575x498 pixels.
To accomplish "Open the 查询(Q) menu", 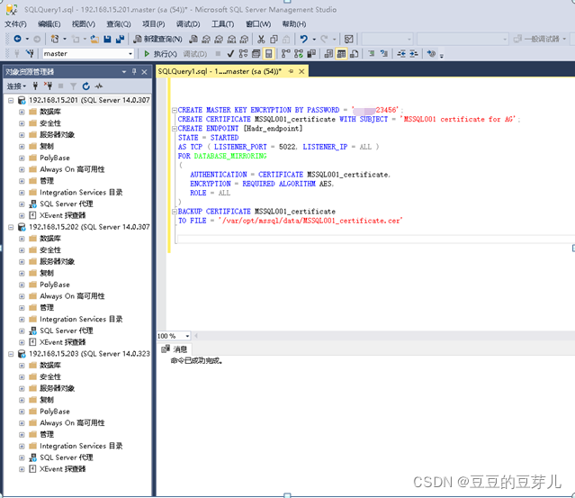I will 119,24.
